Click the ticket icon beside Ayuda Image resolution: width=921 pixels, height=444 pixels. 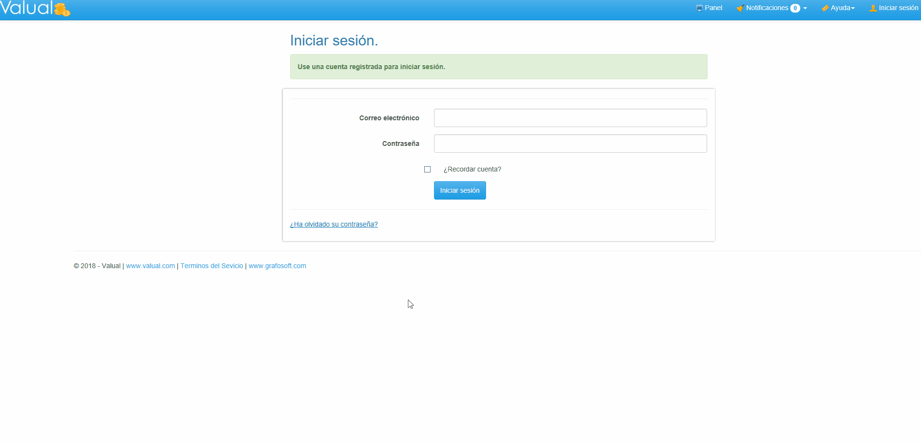click(825, 8)
